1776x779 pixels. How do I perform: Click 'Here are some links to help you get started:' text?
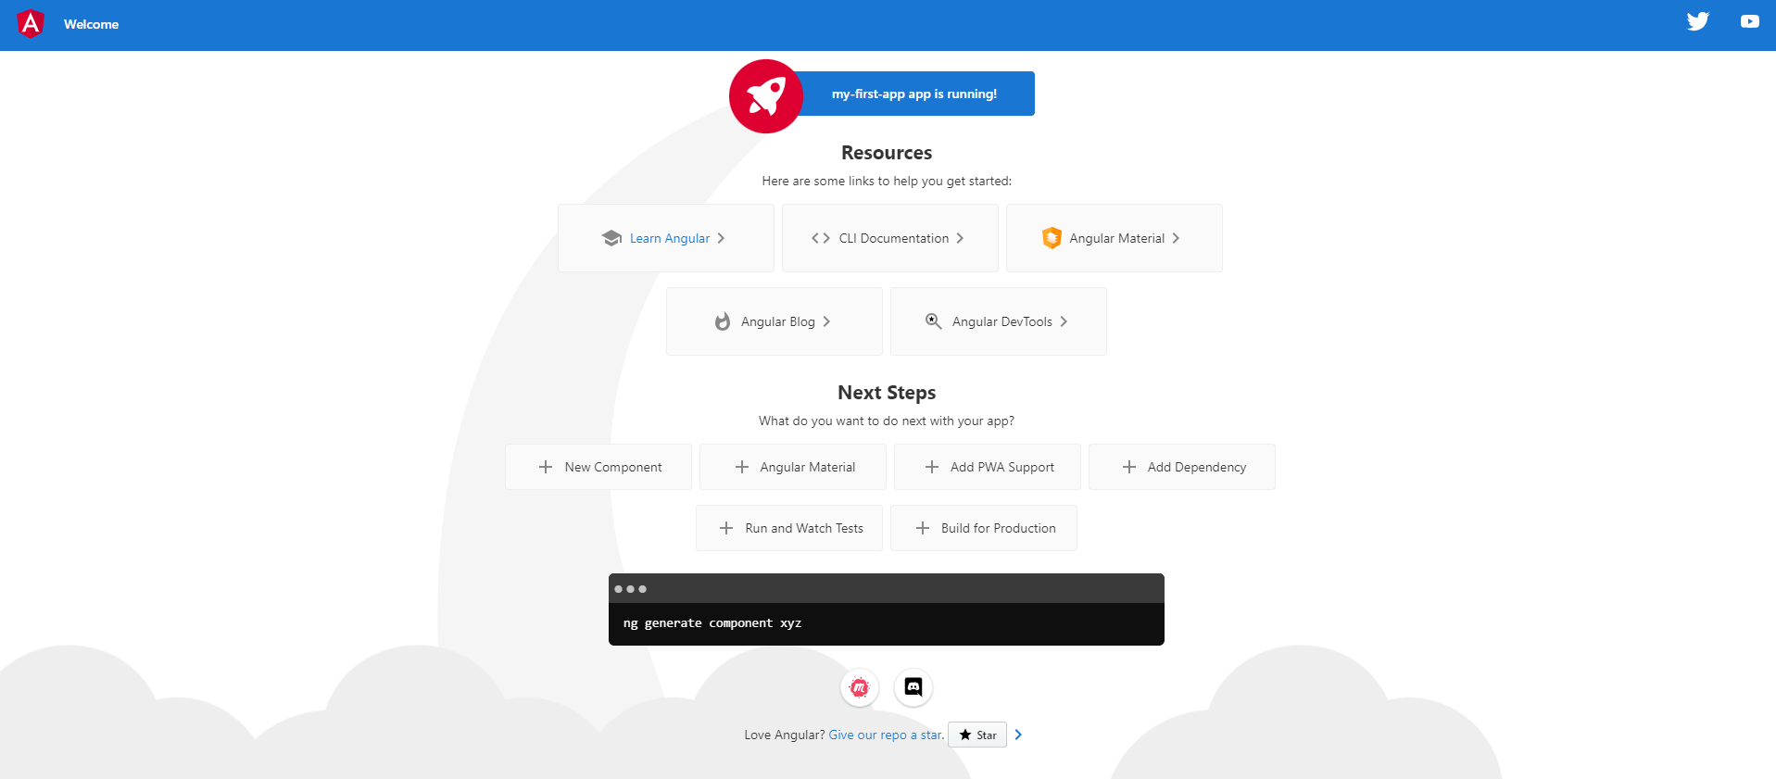(887, 181)
